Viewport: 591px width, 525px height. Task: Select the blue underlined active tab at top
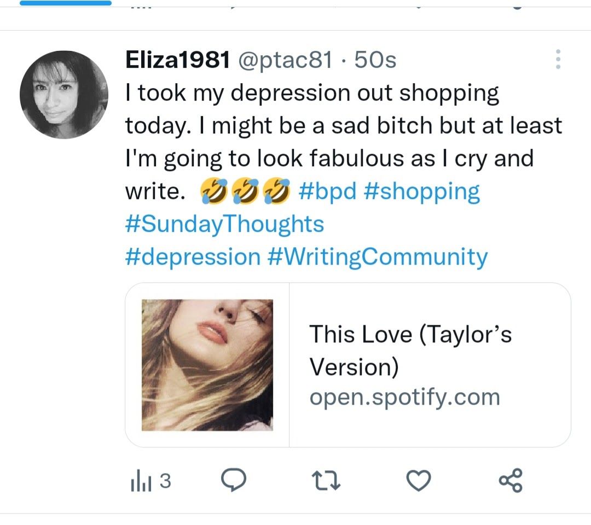[x=65, y=3]
